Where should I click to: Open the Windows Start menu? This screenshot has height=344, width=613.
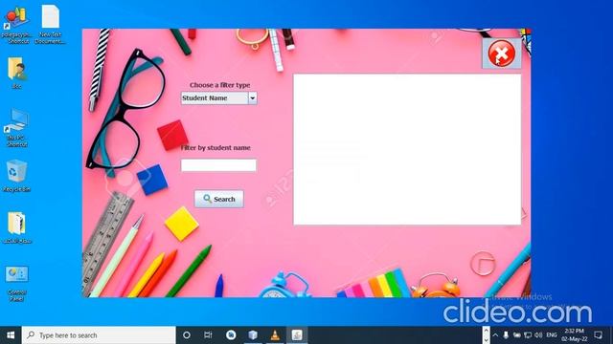11,335
